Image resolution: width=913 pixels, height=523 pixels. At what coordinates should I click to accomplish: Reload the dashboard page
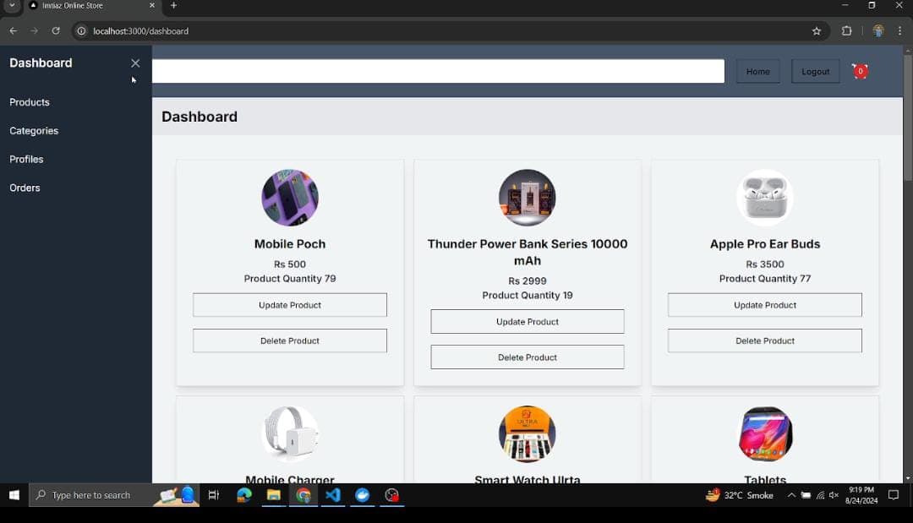(x=56, y=31)
